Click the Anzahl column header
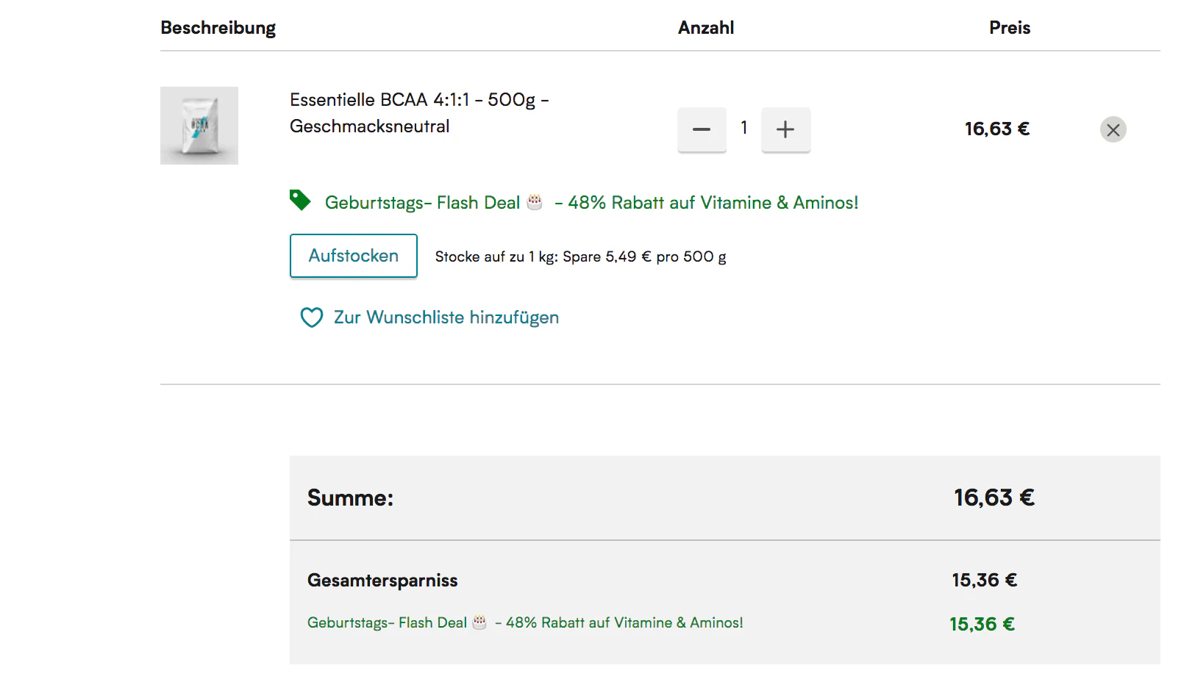 click(x=706, y=28)
